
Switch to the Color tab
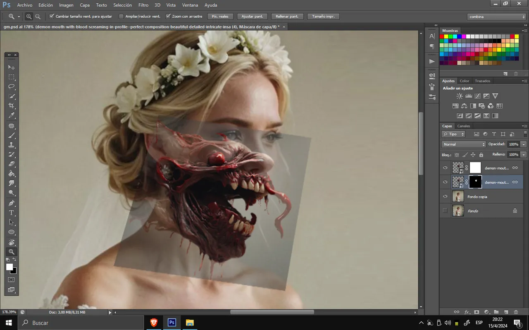(465, 81)
